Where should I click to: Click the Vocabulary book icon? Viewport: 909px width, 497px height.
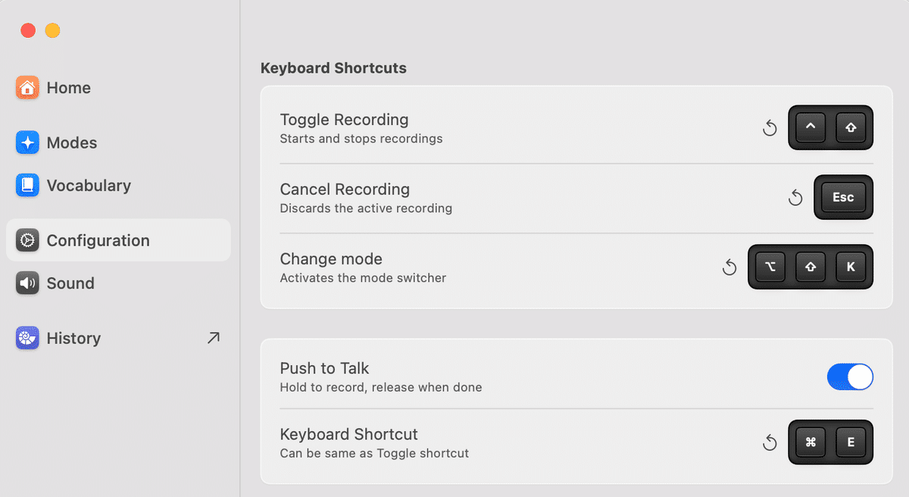[x=27, y=186]
